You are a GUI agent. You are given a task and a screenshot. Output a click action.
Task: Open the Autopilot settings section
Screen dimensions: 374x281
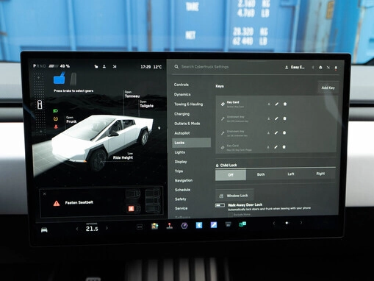182,133
